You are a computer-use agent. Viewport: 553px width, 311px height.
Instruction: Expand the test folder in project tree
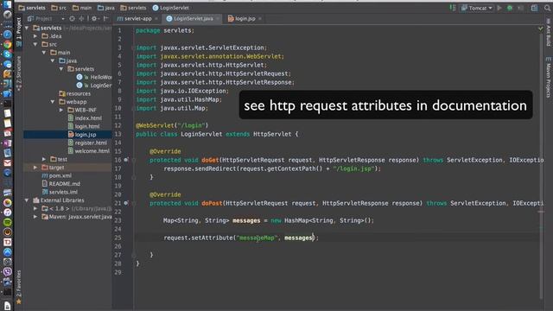(44, 159)
